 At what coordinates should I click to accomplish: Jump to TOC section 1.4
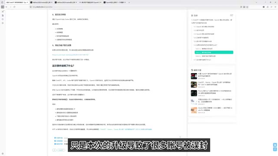click(201, 38)
